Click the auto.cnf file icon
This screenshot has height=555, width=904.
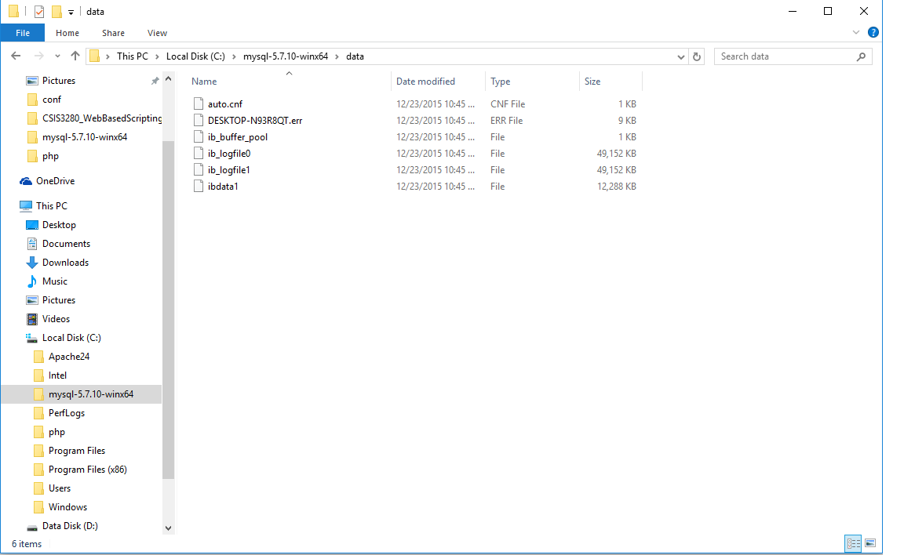[x=199, y=104]
